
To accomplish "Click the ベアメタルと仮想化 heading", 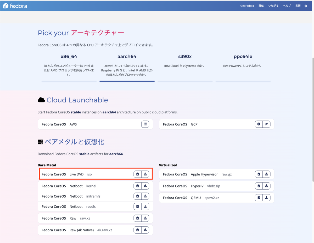I will [x=75, y=142].
